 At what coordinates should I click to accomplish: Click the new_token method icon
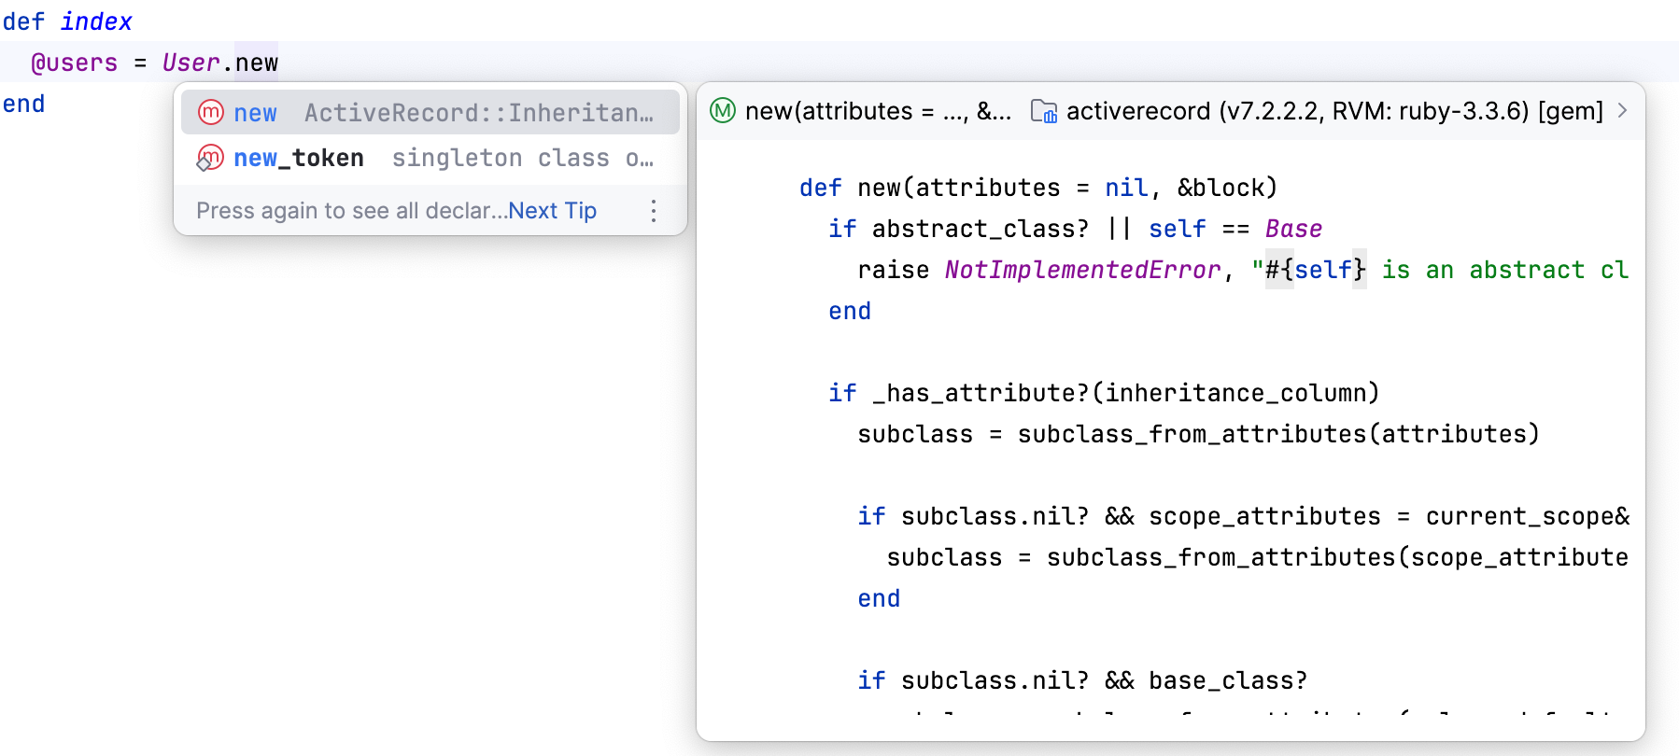(210, 158)
